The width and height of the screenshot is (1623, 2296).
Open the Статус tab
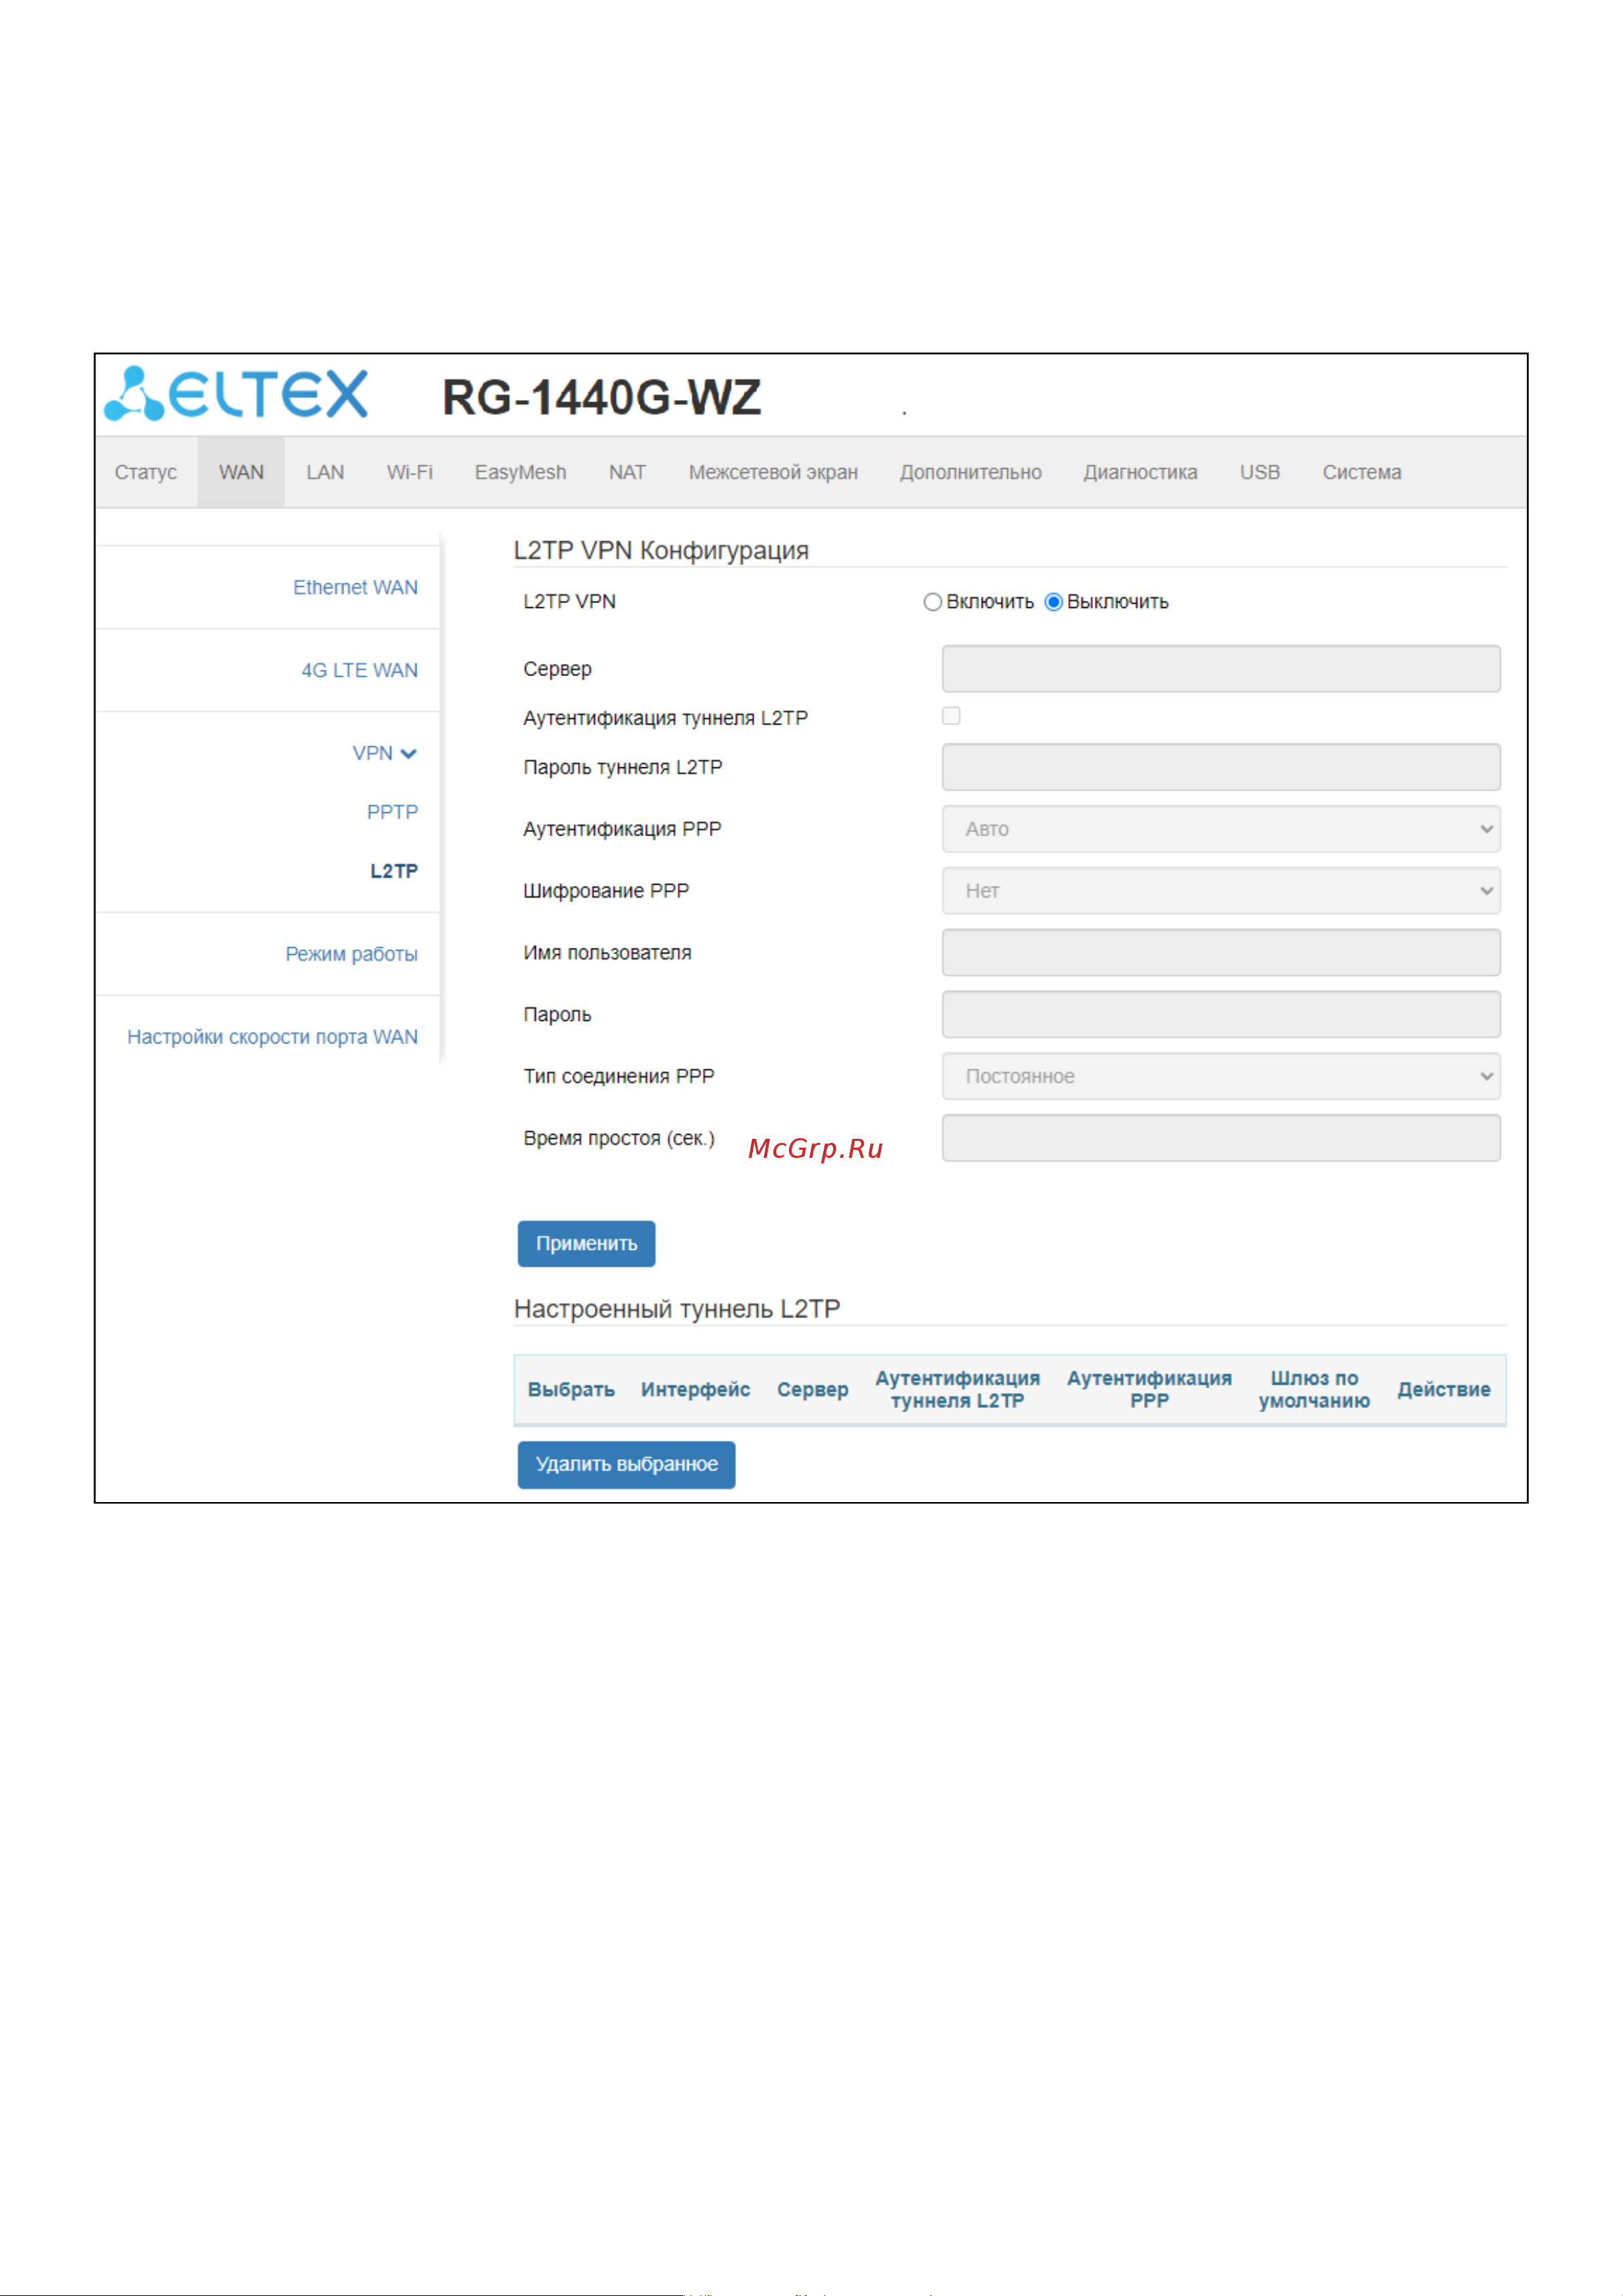[x=146, y=472]
